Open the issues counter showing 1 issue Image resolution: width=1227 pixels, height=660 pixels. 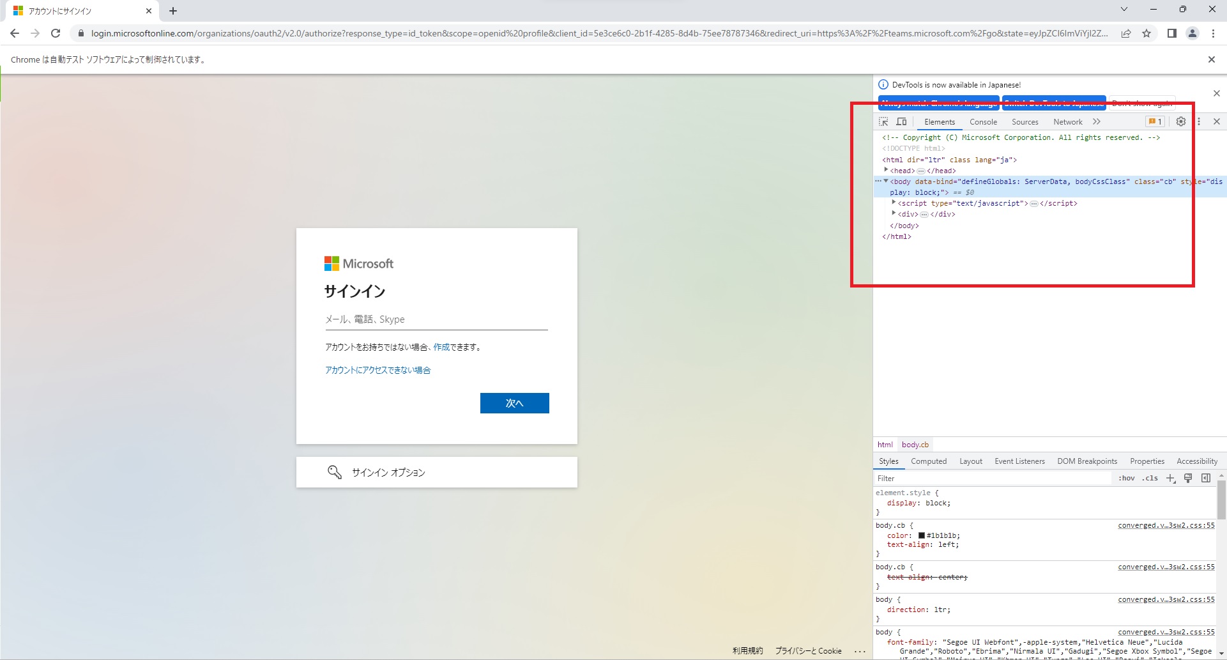[x=1155, y=121]
